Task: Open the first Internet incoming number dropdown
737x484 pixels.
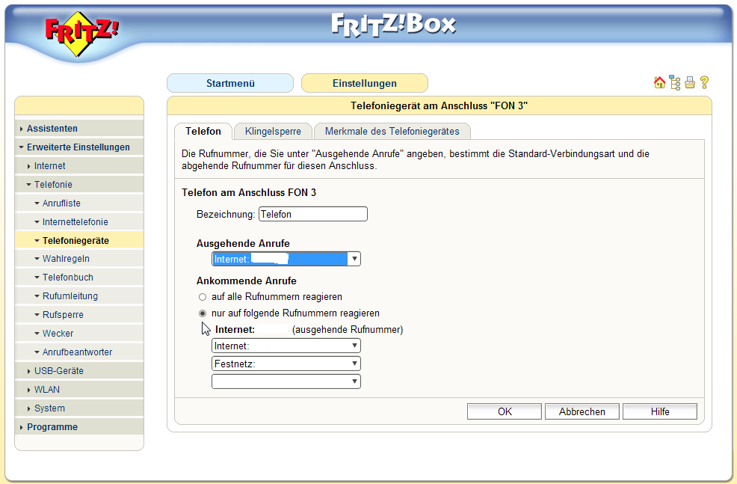Action: tap(286, 346)
